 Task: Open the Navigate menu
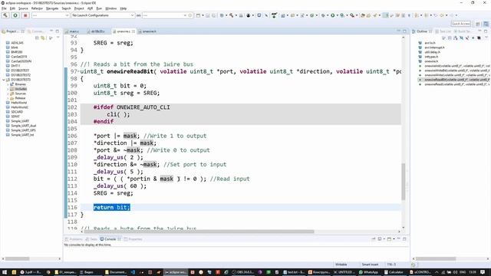click(x=52, y=8)
